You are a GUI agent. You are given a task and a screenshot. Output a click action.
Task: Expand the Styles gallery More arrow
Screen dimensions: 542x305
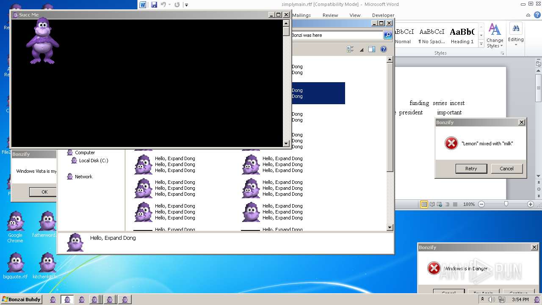pyautogui.click(x=481, y=44)
